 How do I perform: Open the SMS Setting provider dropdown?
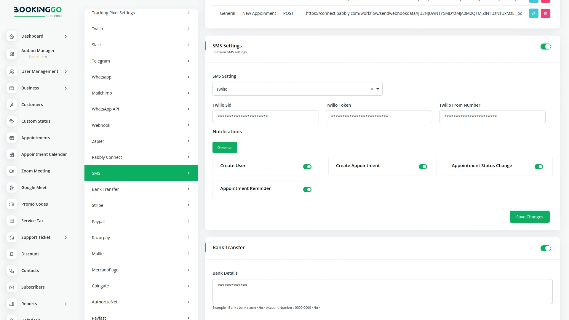coord(378,89)
